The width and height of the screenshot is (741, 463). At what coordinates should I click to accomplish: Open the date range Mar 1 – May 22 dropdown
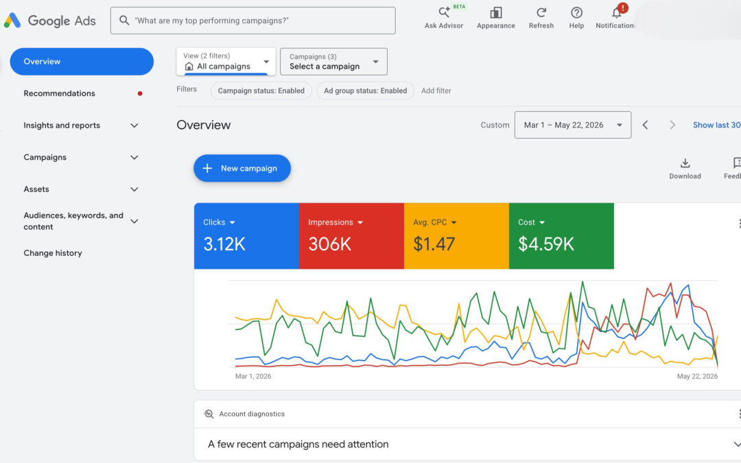click(x=573, y=125)
